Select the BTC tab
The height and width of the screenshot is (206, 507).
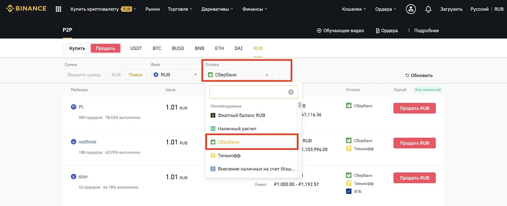coord(157,48)
